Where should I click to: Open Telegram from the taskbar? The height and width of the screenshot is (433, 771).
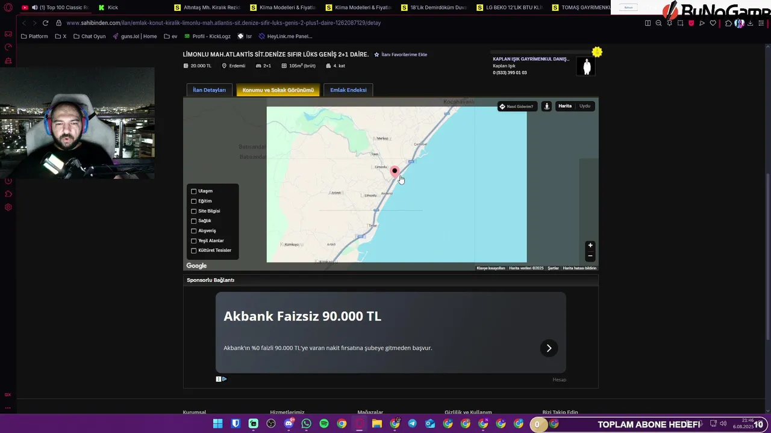pos(413,424)
